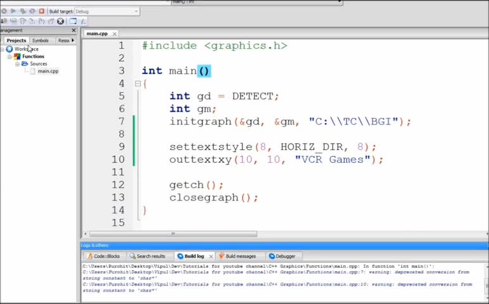
Task: Abort the build with the red stop icon
Action: 41,11
